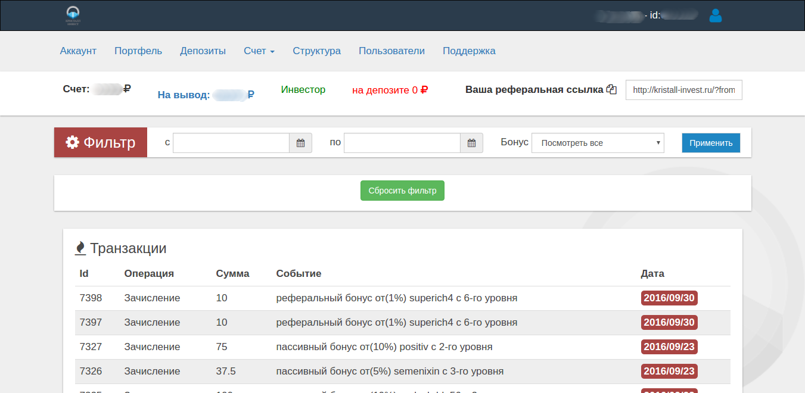The height and width of the screenshot is (393, 805).
Task: Open the Портфель section
Action: (138, 51)
